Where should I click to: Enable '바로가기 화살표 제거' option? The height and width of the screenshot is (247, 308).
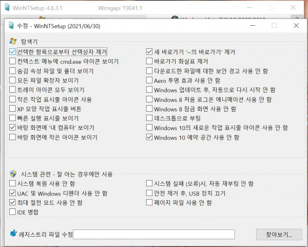pos(149,61)
